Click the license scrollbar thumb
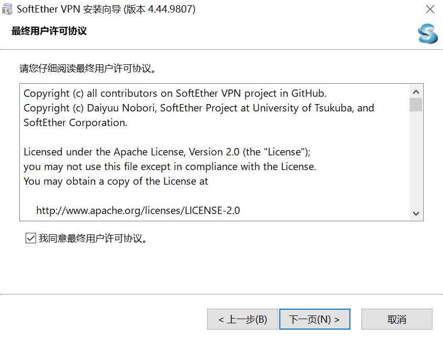This screenshot has width=443, height=339. 416,105
